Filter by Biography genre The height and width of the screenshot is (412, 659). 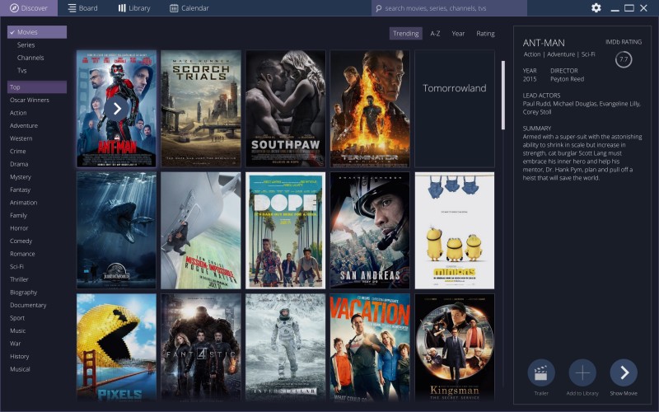[24, 293]
